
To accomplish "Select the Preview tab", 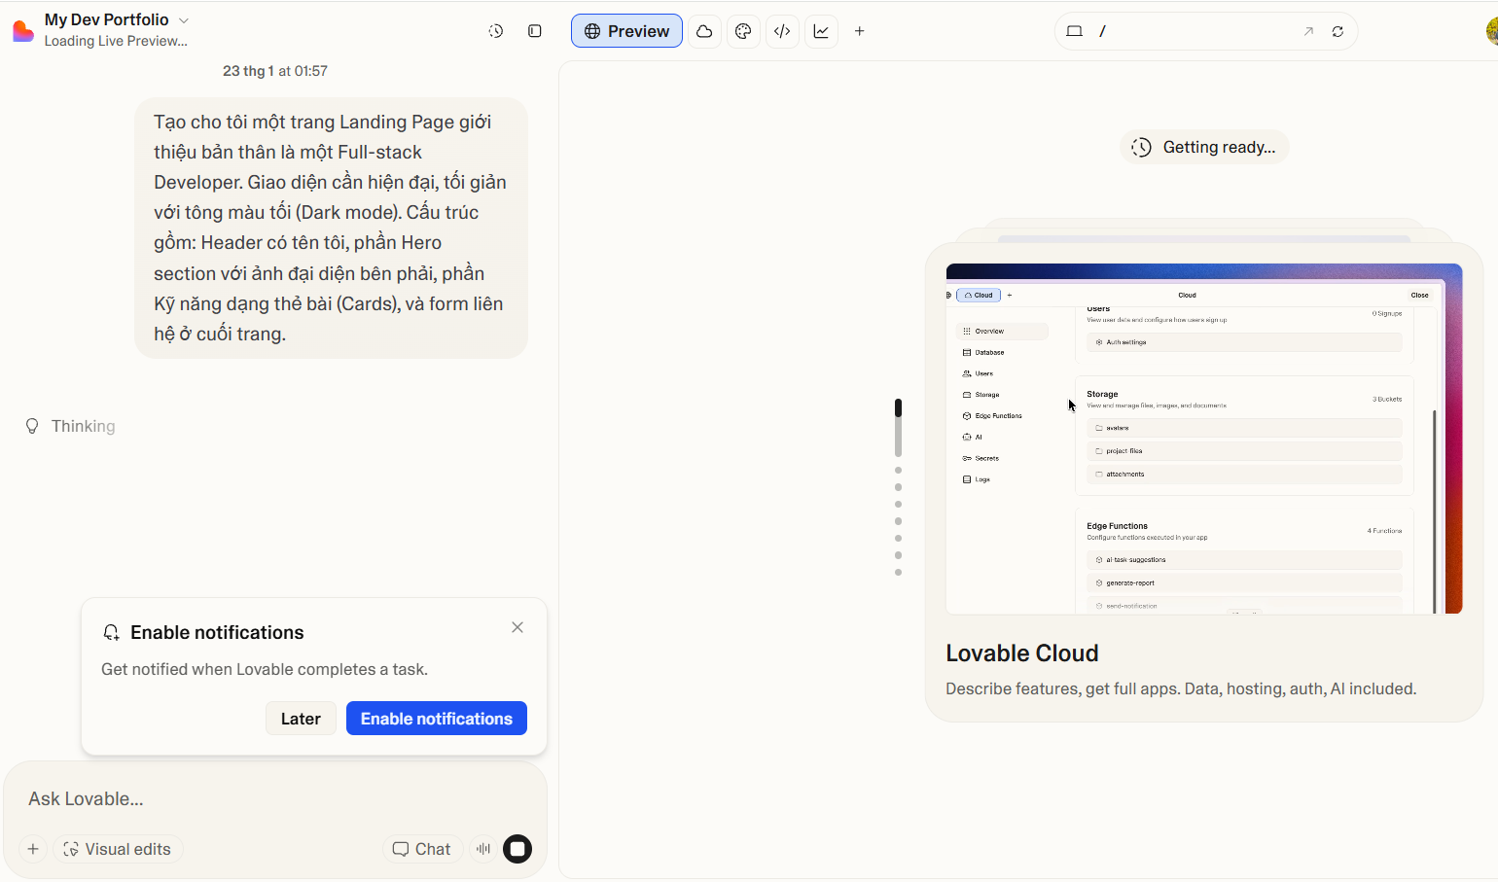I will click(x=626, y=30).
